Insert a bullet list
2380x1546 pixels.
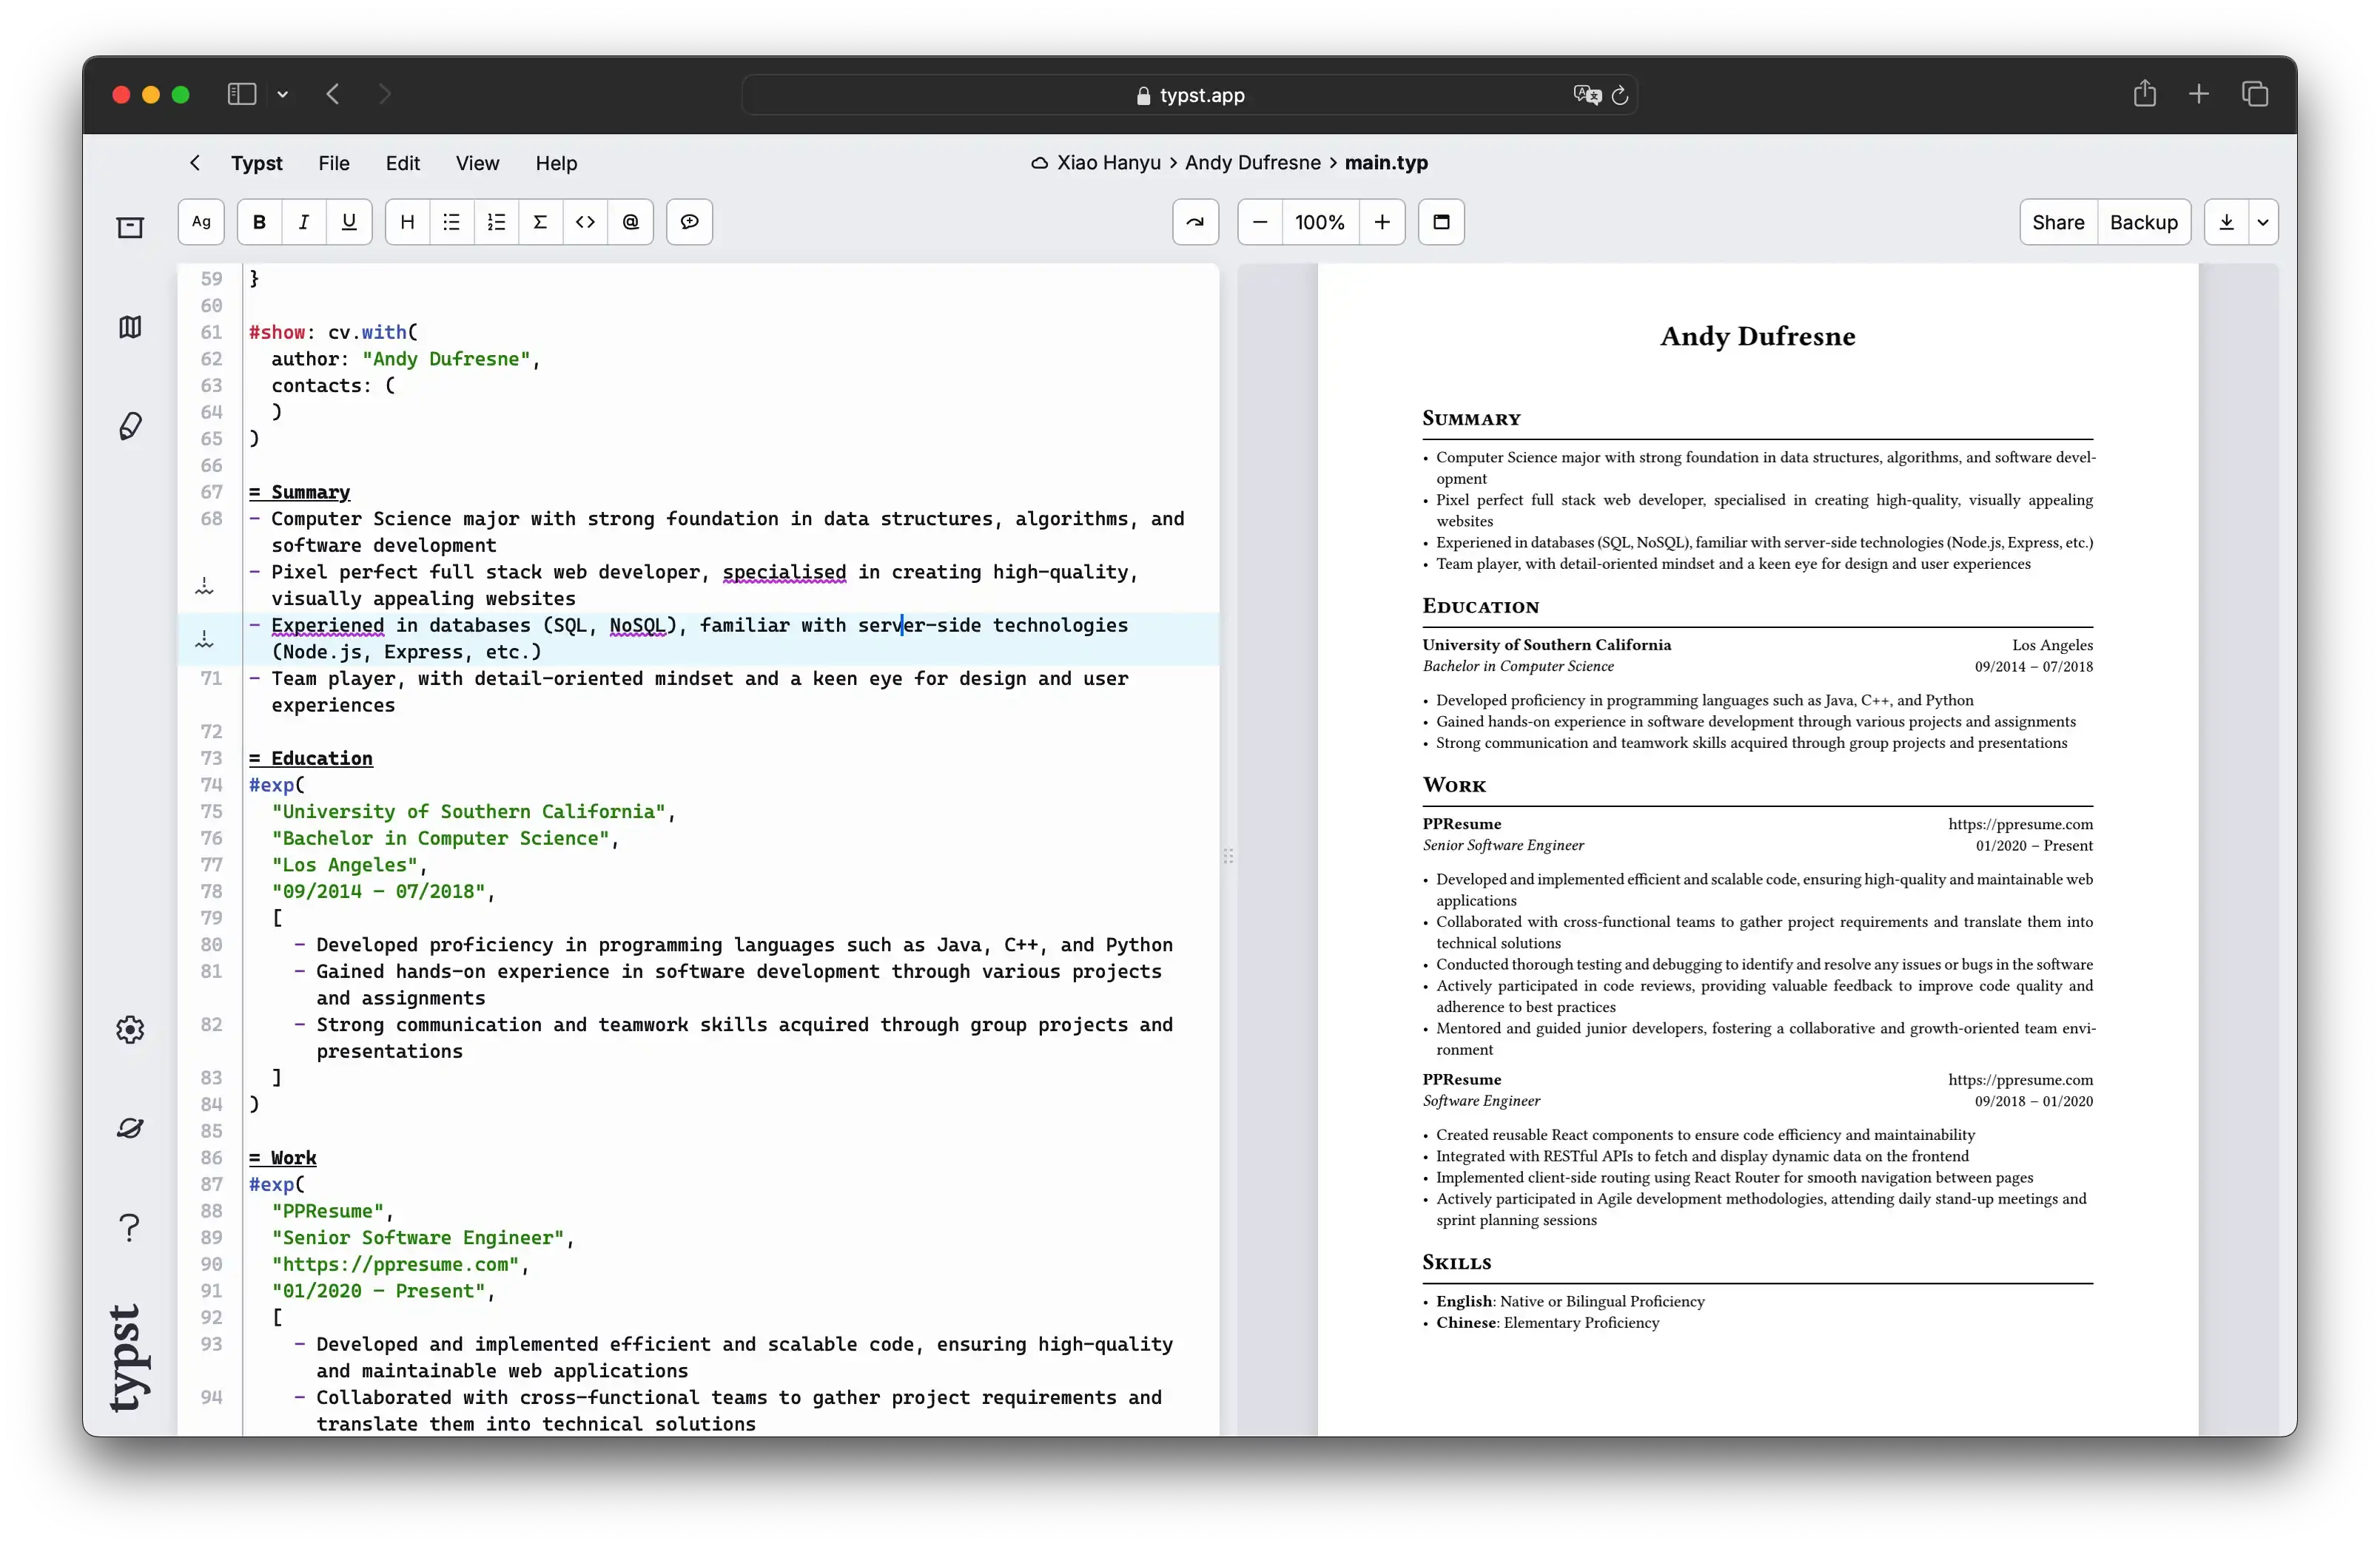coord(452,222)
